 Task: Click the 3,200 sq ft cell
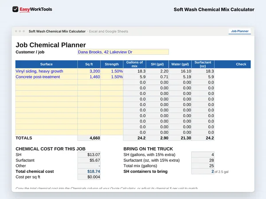pos(89,71)
